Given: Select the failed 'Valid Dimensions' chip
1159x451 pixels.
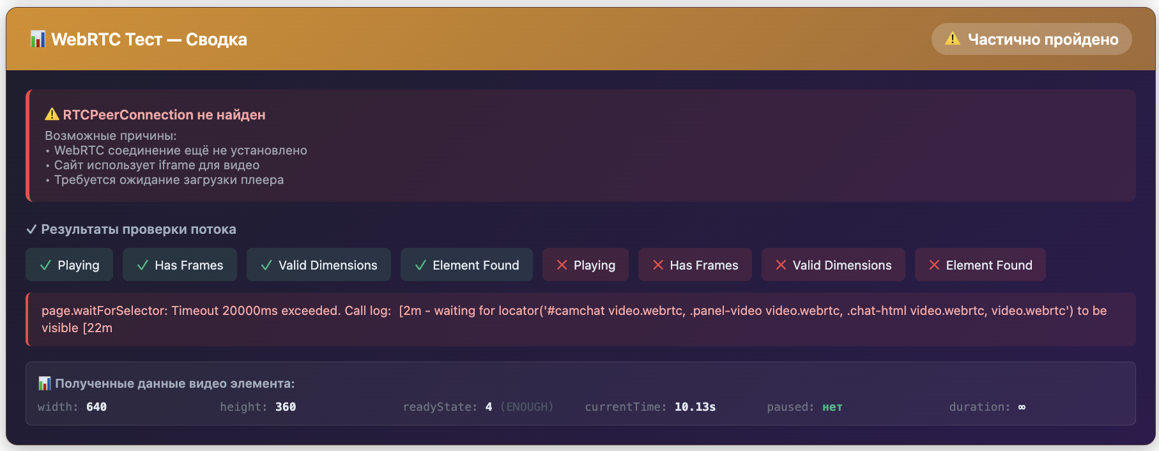Looking at the screenshot, I should pyautogui.click(x=833, y=265).
